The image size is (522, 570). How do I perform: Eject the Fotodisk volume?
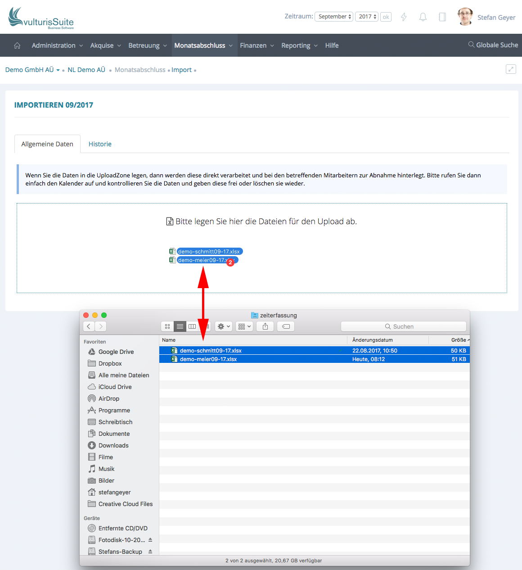click(150, 540)
